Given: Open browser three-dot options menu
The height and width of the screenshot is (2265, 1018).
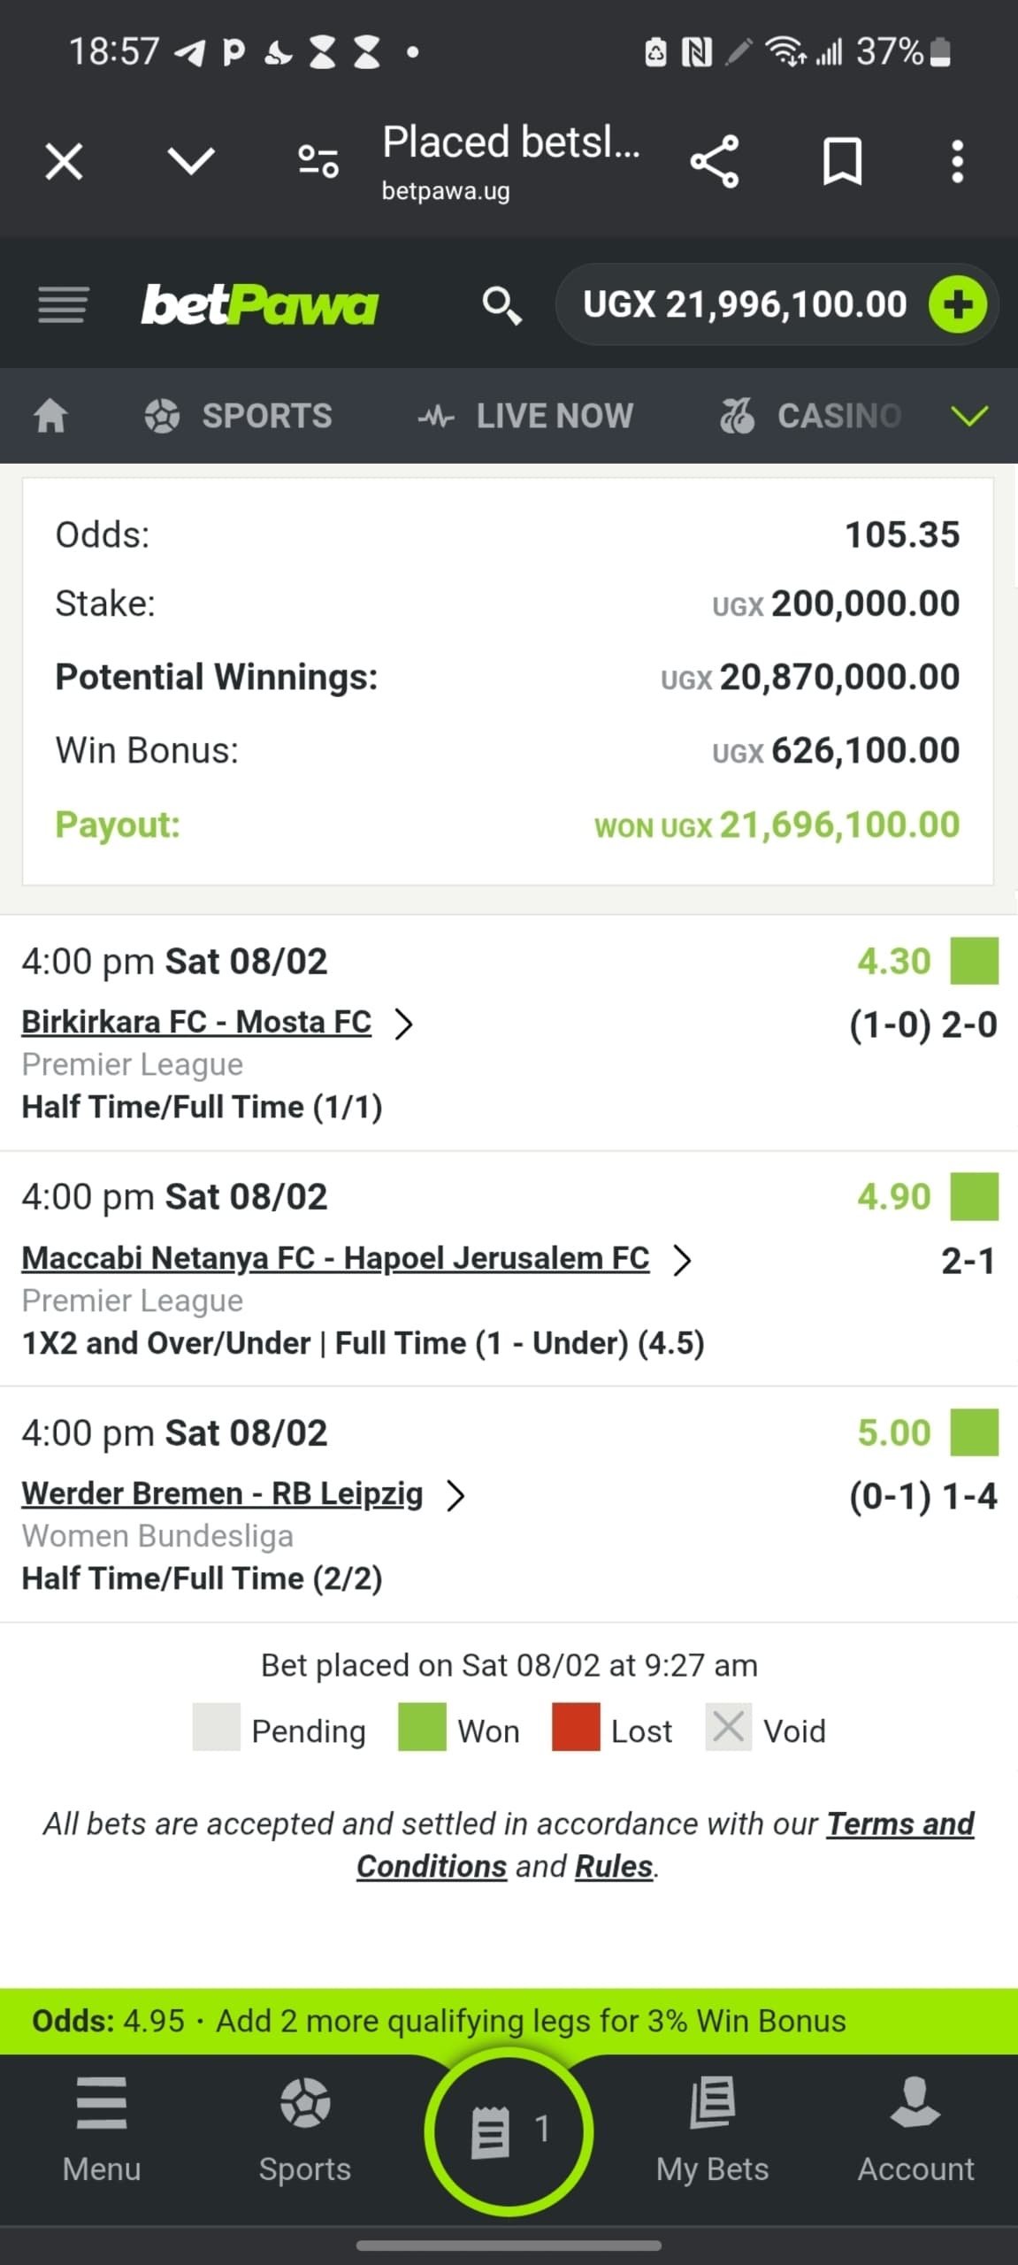Looking at the screenshot, I should (x=957, y=162).
